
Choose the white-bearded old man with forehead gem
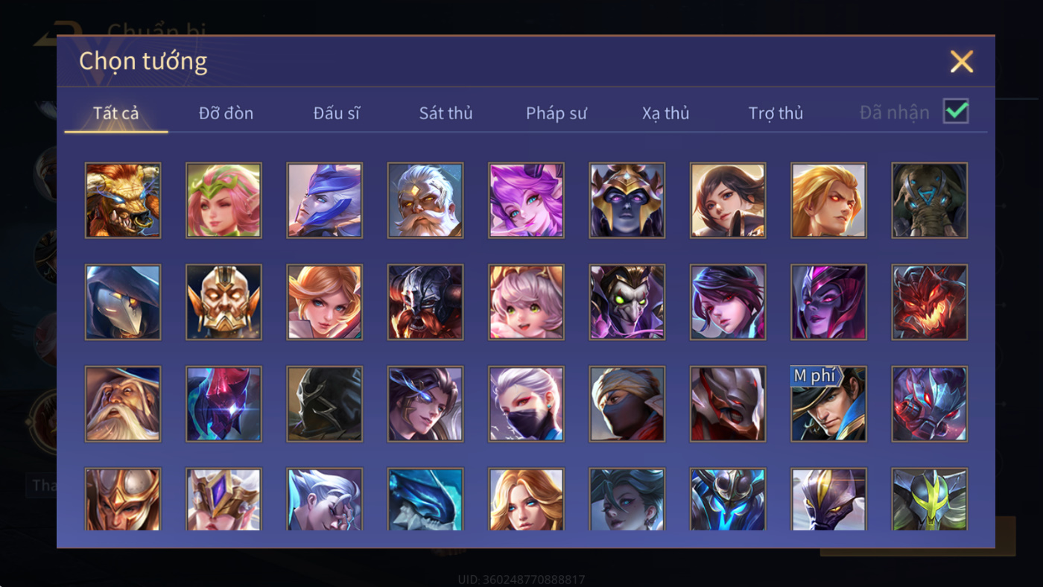pyautogui.click(x=425, y=200)
